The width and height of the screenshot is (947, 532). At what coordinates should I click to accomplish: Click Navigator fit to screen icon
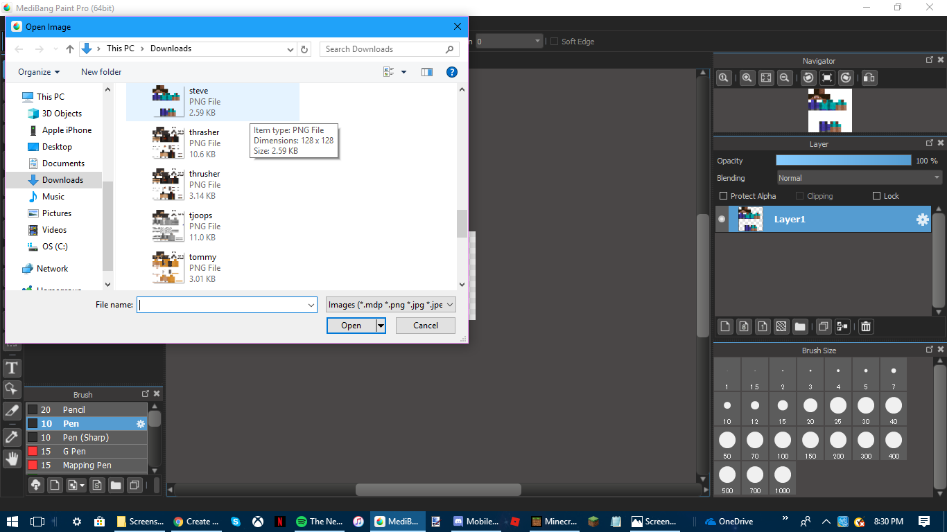click(x=766, y=78)
